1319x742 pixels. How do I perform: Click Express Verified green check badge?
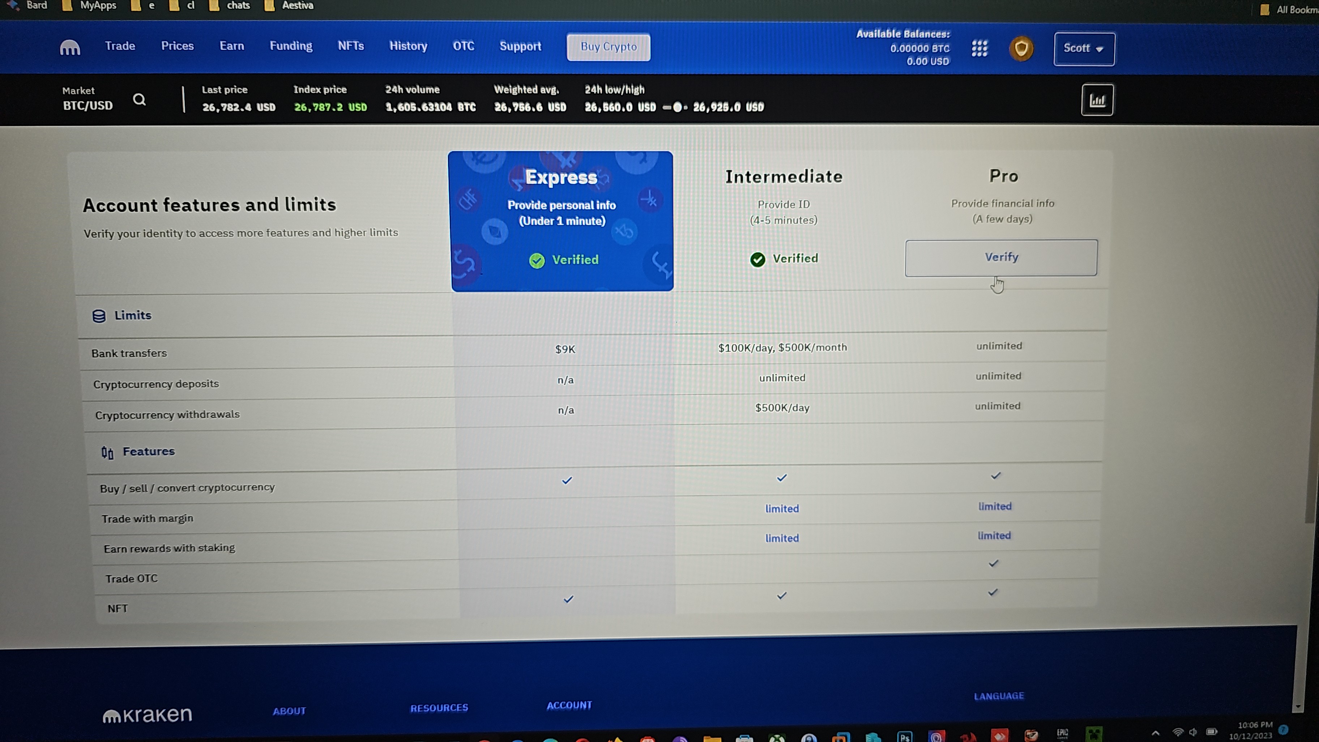point(537,261)
